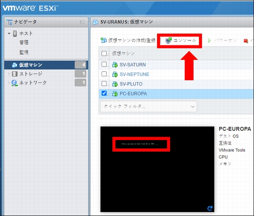
Task: Select Manage under Host
Action: point(24,42)
